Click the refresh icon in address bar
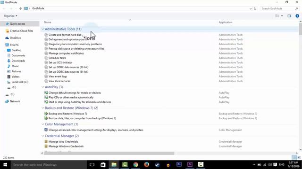The height and width of the screenshot is (169, 302). click(255, 8)
